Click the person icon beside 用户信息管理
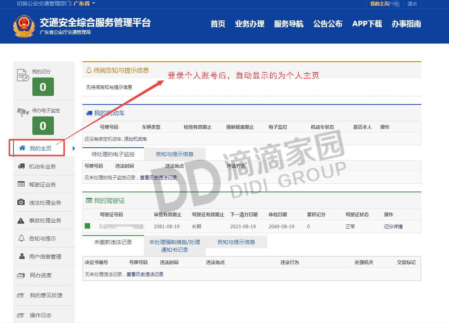Screen dimensions: 449x323 click(22, 256)
